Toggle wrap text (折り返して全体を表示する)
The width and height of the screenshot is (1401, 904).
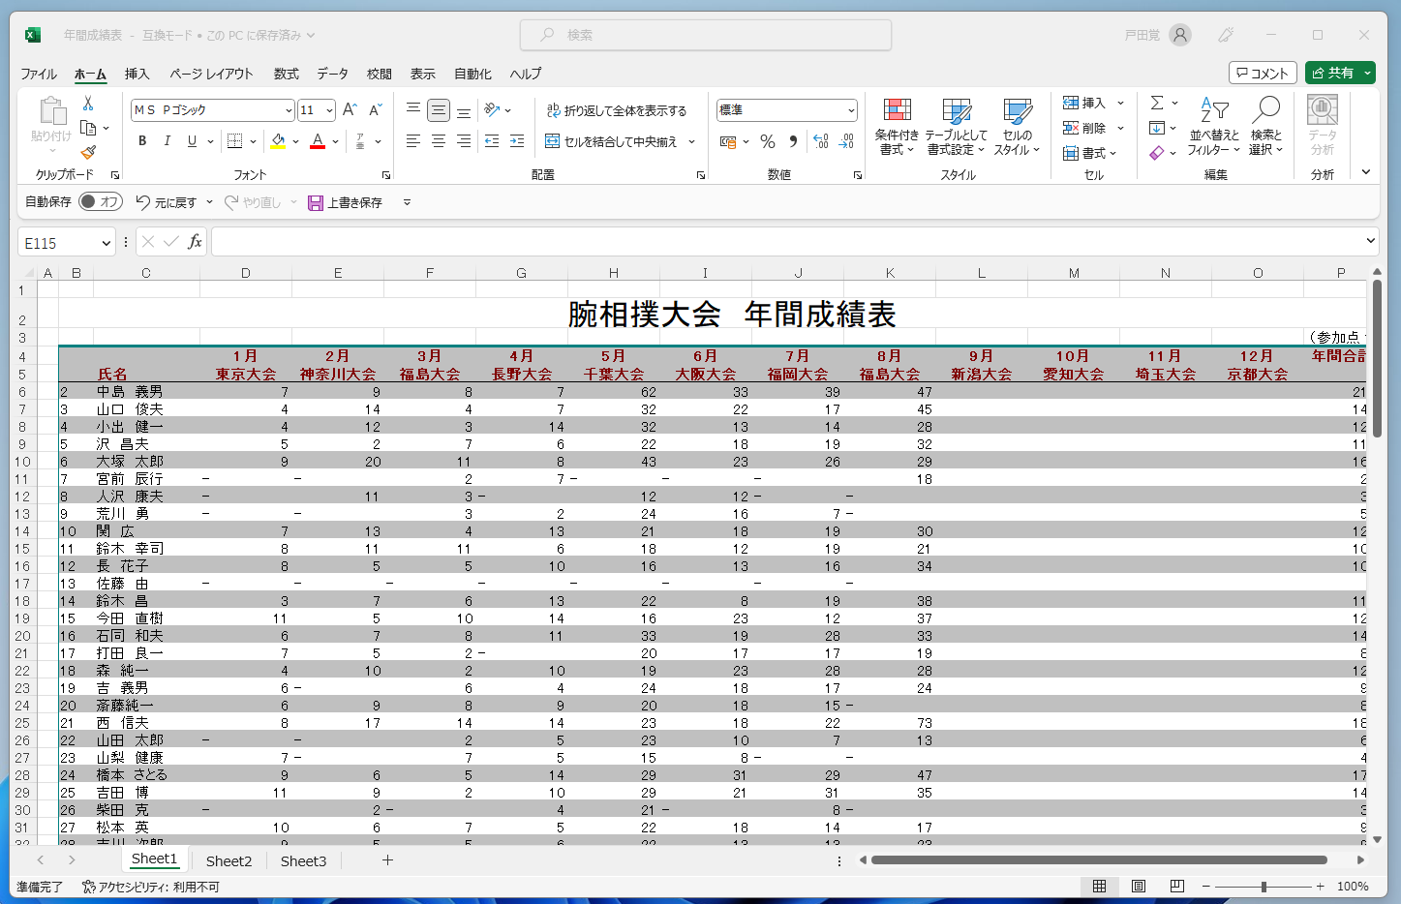point(616,110)
